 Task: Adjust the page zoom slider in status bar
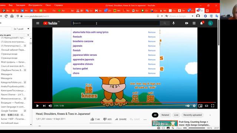(x=194, y=128)
